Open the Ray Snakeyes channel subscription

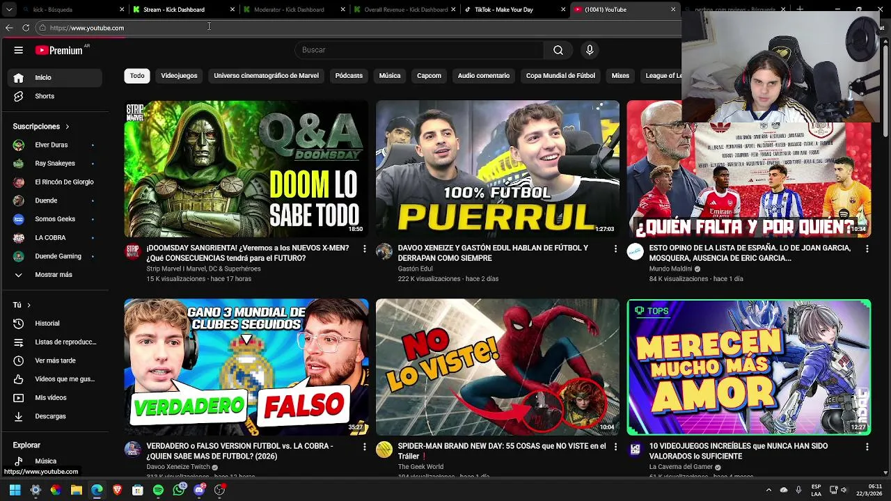[56, 164]
